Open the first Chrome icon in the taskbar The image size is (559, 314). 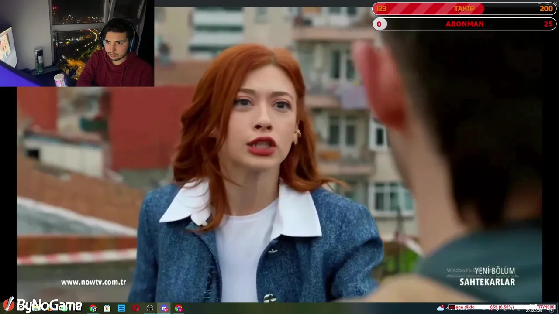coord(93,308)
